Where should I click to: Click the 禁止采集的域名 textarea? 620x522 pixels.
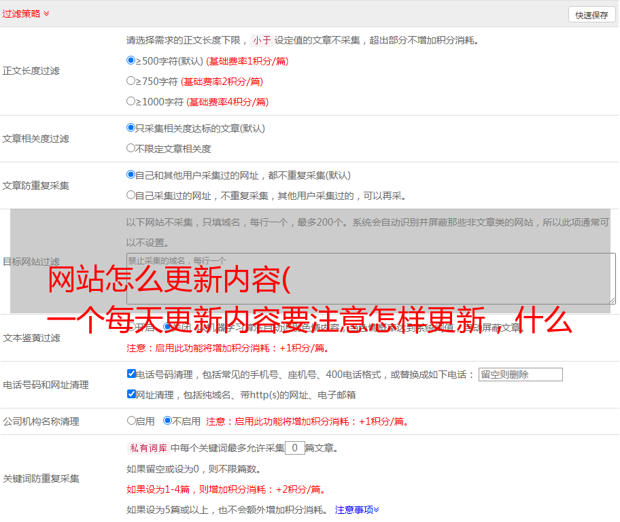tap(371, 279)
